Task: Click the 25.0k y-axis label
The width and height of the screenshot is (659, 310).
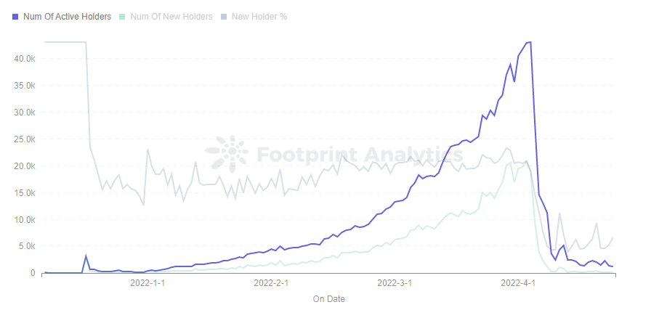Action: [25, 139]
